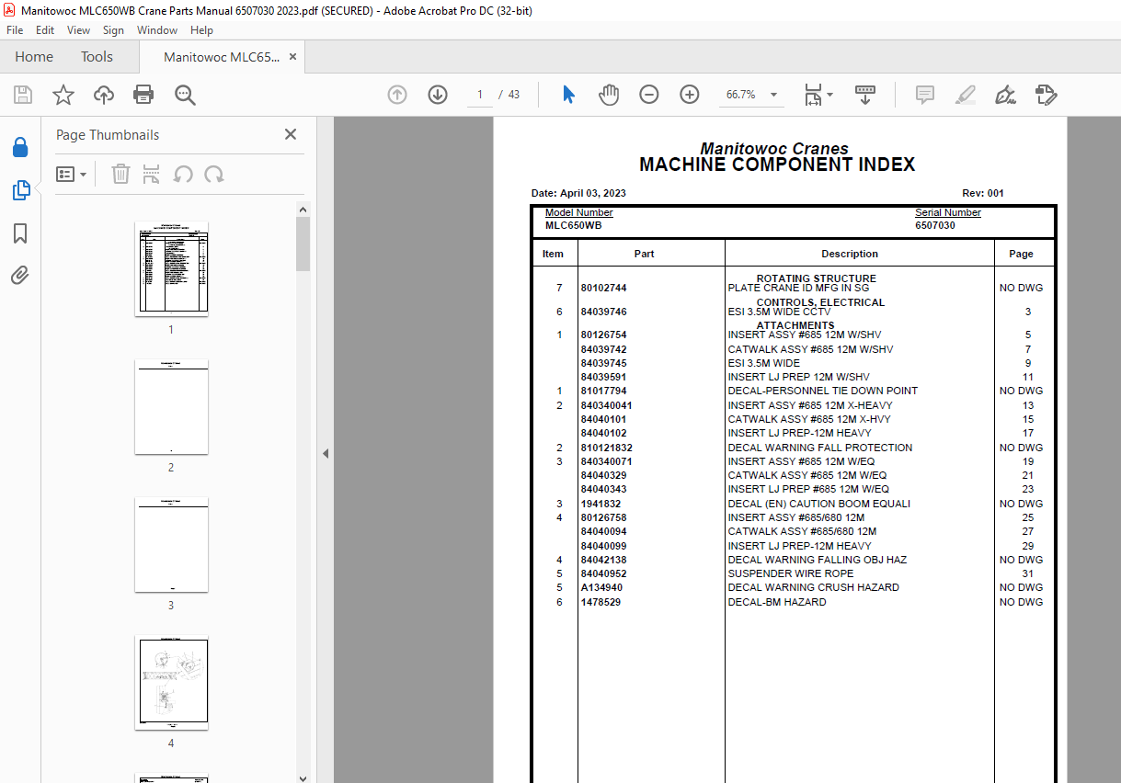Click the thumbnails panel scrollbar
Viewport: 1121px width, 783px height.
(x=303, y=244)
